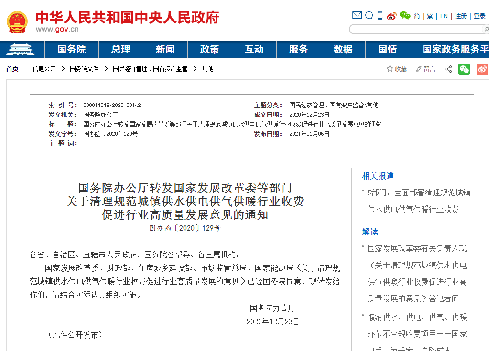This screenshot has height=351, width=489.
Task: Switch language to EN
Action: [444, 16]
